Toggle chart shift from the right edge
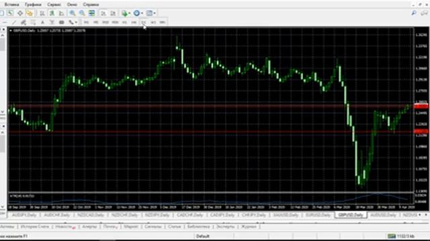The image size is (430, 241). [x=113, y=13]
